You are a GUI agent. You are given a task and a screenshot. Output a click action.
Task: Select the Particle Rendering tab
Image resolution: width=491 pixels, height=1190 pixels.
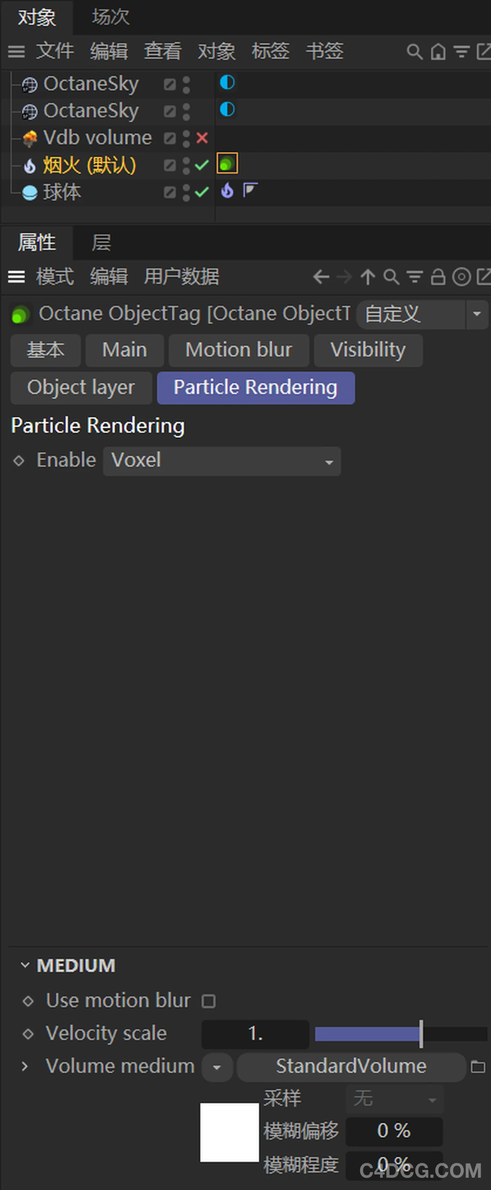click(x=255, y=388)
